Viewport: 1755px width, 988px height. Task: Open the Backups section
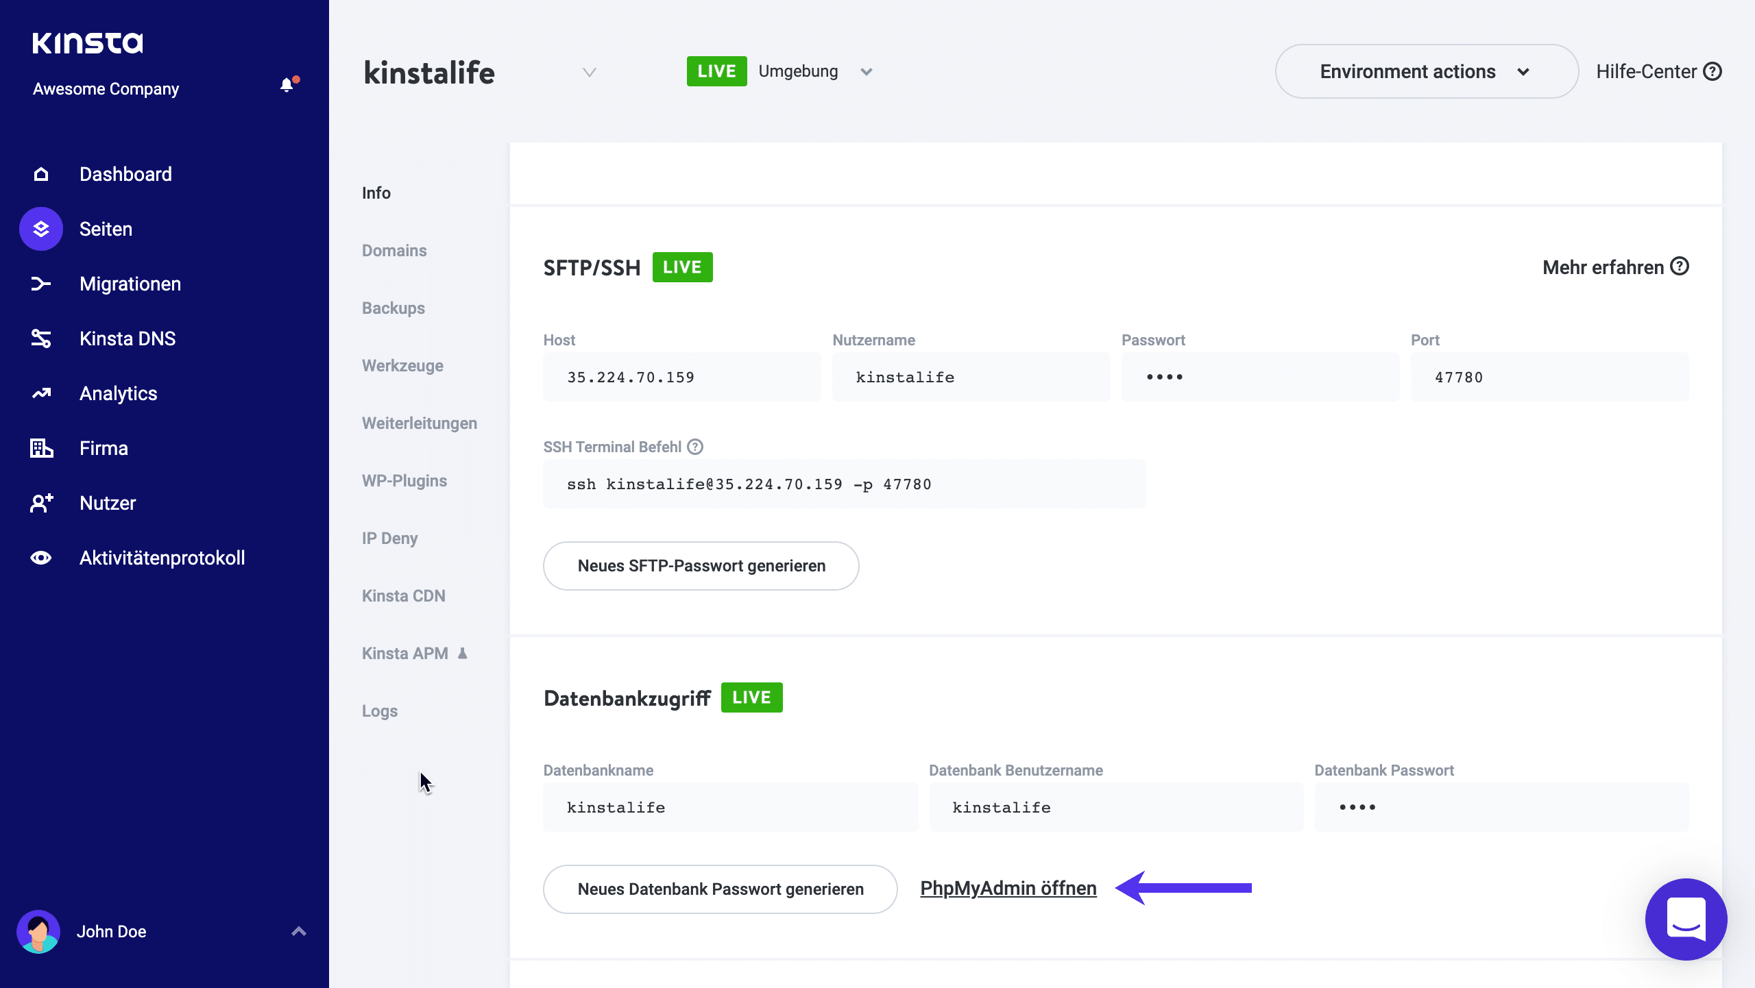click(393, 308)
